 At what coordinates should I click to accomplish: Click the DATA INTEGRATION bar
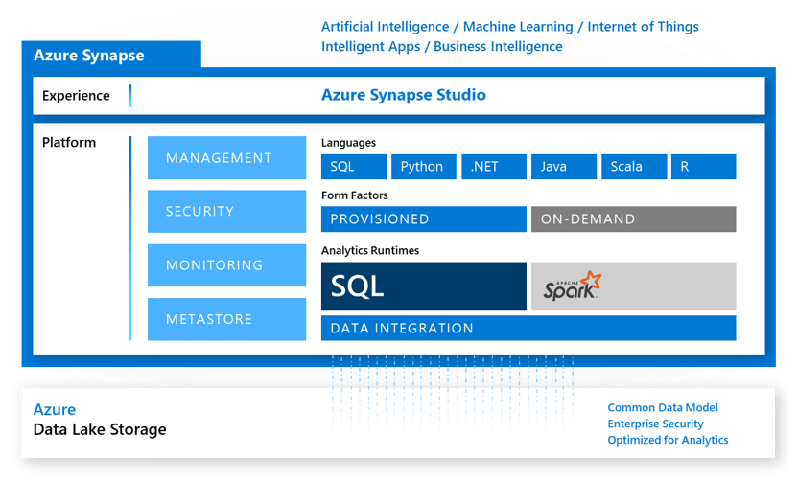(528, 328)
